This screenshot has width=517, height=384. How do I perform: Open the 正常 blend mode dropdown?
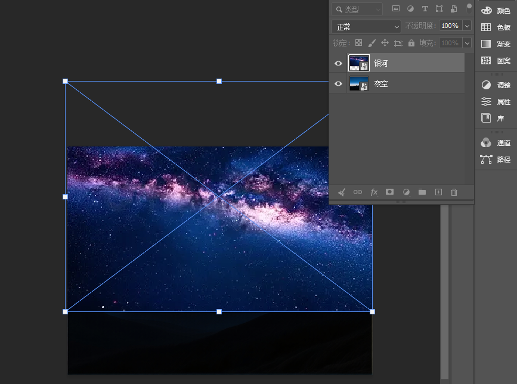click(366, 27)
